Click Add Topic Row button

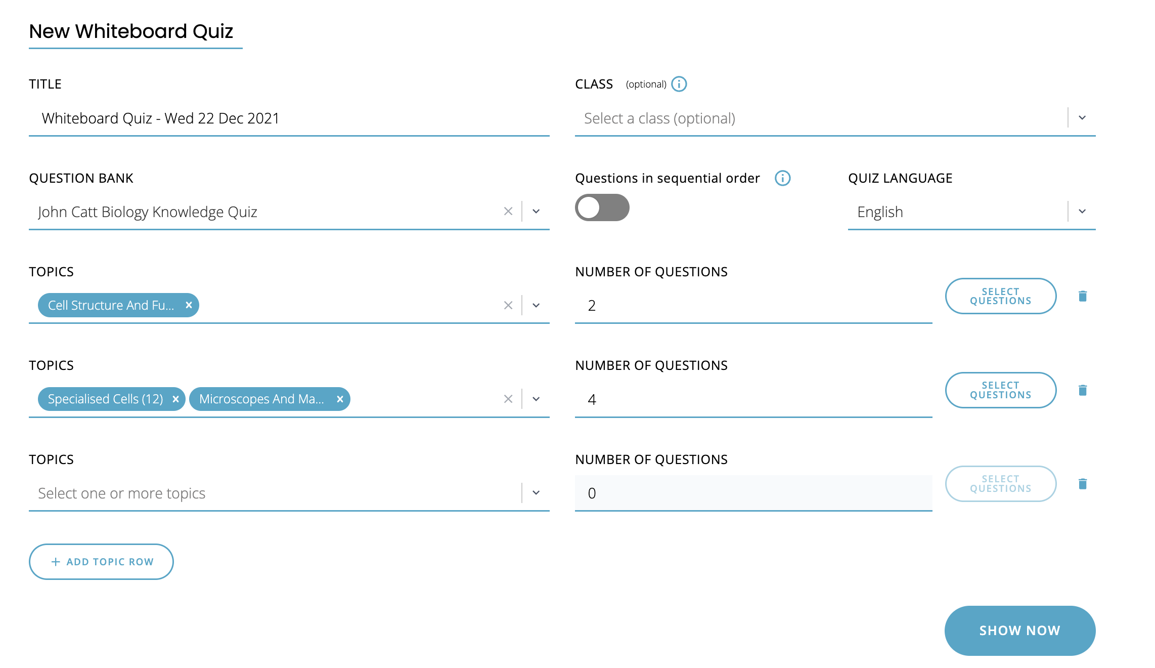click(x=101, y=562)
